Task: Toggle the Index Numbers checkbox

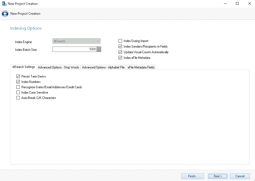Action: click(18, 82)
